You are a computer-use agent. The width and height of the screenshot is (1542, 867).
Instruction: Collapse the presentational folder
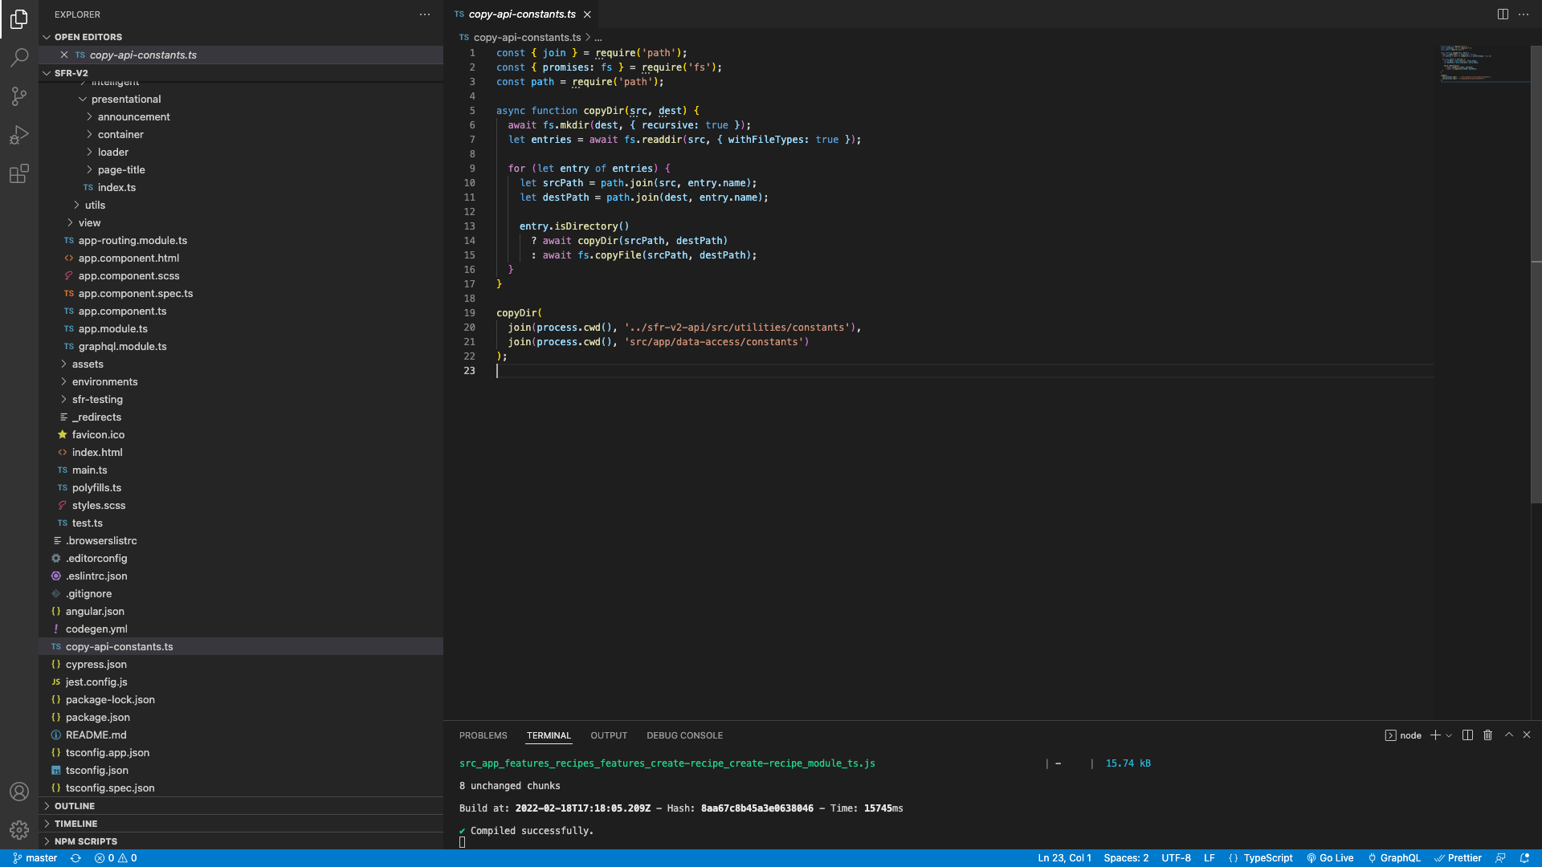pos(126,100)
